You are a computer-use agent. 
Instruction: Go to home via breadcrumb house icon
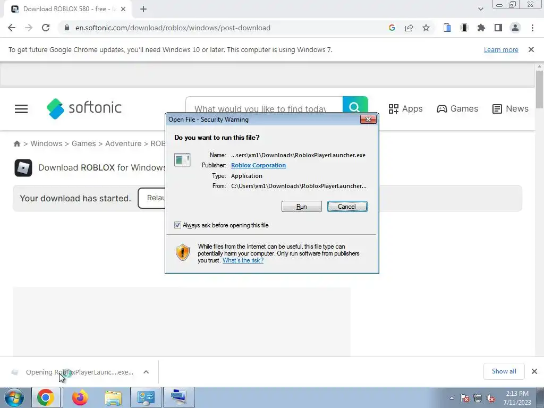pos(16,143)
